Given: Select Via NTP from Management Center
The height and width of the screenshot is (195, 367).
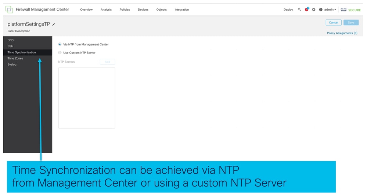Looking at the screenshot, I should [x=60, y=44].
